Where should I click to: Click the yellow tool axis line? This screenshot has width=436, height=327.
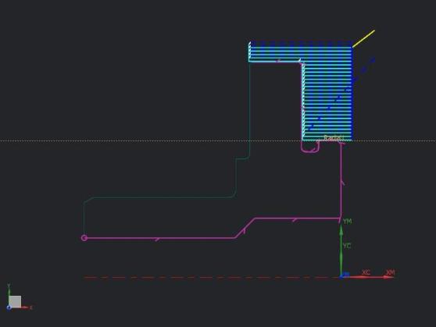(363, 38)
